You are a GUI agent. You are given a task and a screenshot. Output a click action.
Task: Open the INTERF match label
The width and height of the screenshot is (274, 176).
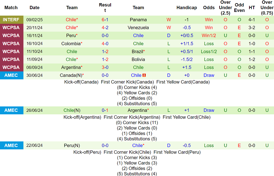pyautogui.click(x=12, y=20)
